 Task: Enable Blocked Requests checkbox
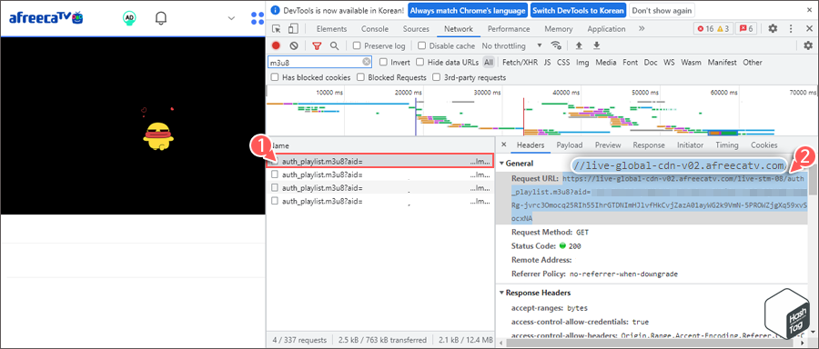(x=360, y=77)
